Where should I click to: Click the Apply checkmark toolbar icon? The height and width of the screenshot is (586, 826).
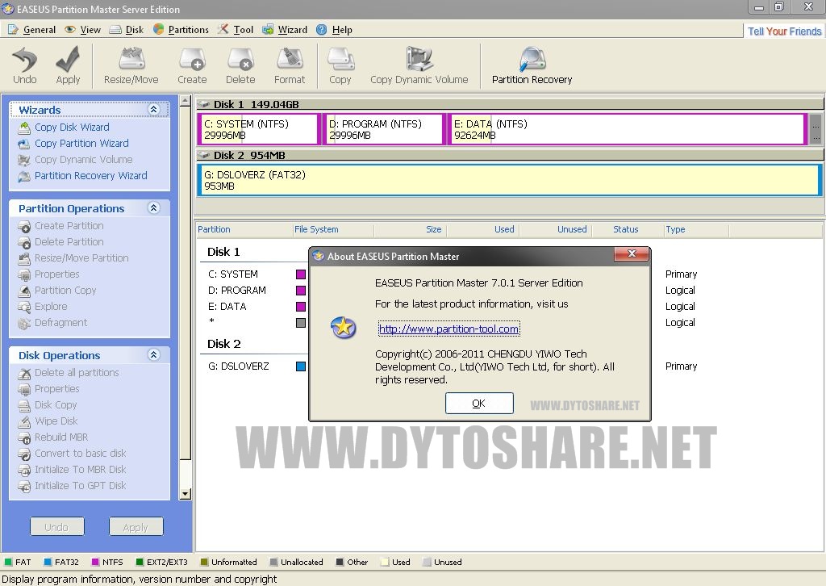click(68, 65)
